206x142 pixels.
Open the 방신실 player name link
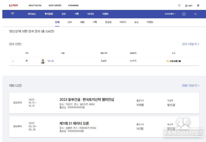(50, 61)
